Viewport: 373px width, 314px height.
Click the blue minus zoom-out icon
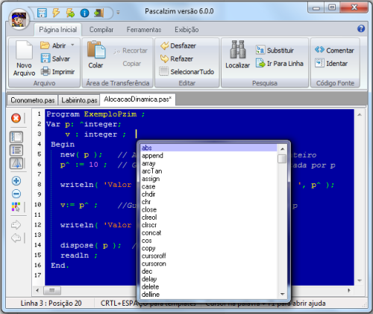(x=16, y=194)
